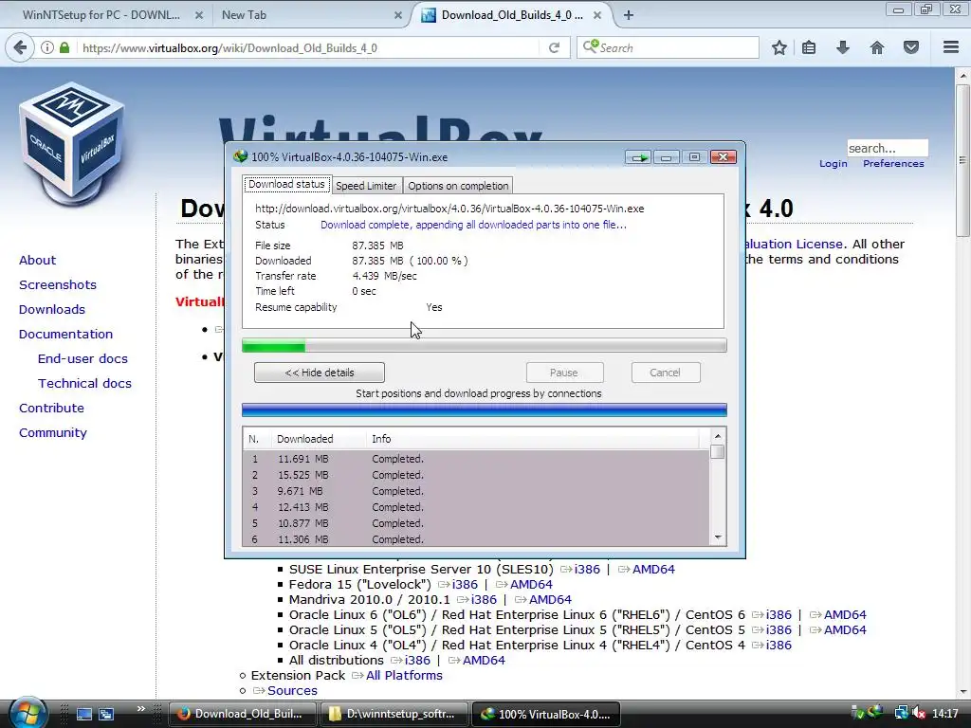Go to Firefox home page
This screenshot has width=971, height=728.
pos(877,47)
